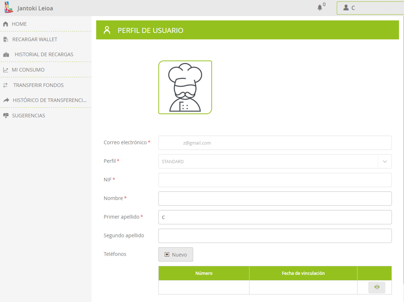The width and height of the screenshot is (404, 302).
Task: Open the notifications bell
Action: [x=320, y=8]
